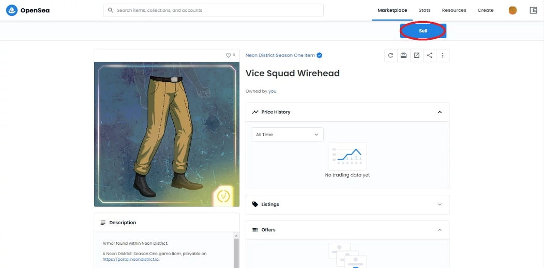The image size is (544, 268).
Task: Click the search magnifier icon
Action: (111, 10)
